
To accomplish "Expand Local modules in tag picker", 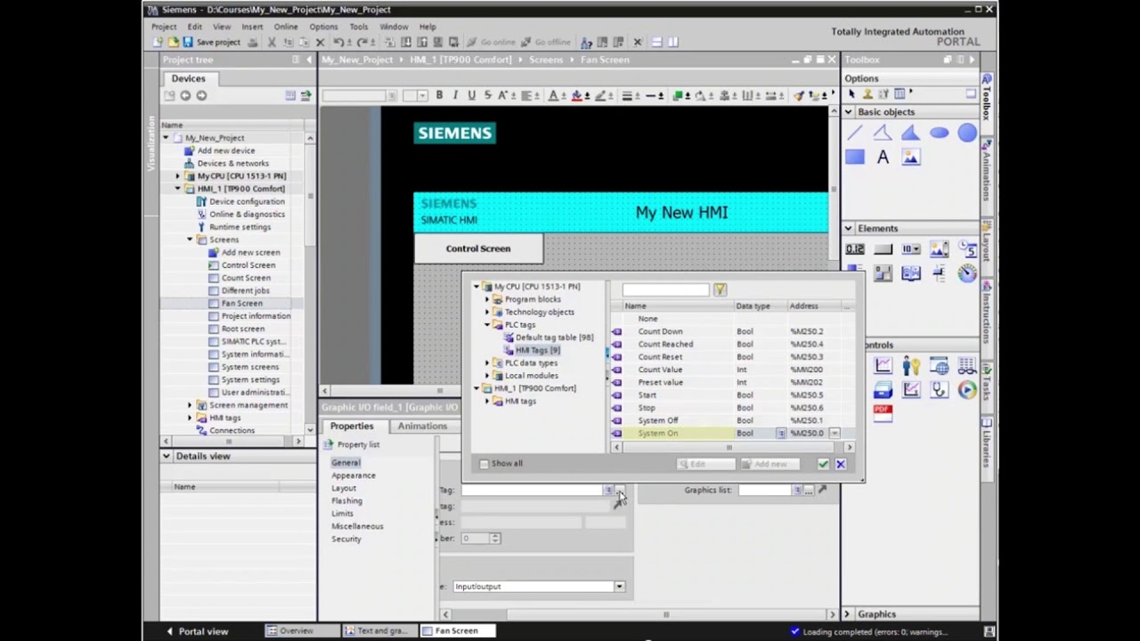I will (487, 376).
